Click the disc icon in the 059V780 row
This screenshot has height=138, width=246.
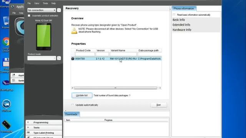click(73, 59)
